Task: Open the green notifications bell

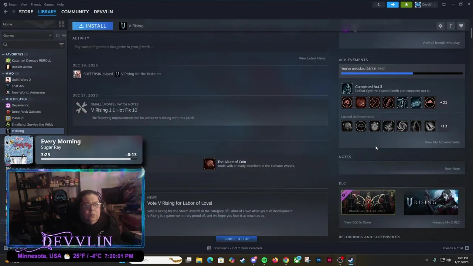Action: point(406,4)
